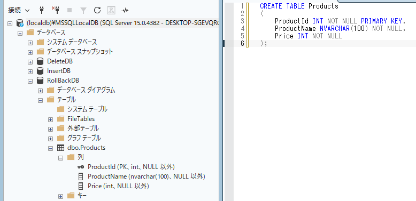This screenshot has width=416, height=201.
Task: Collapse the (localdb) server node
Action: point(10,23)
